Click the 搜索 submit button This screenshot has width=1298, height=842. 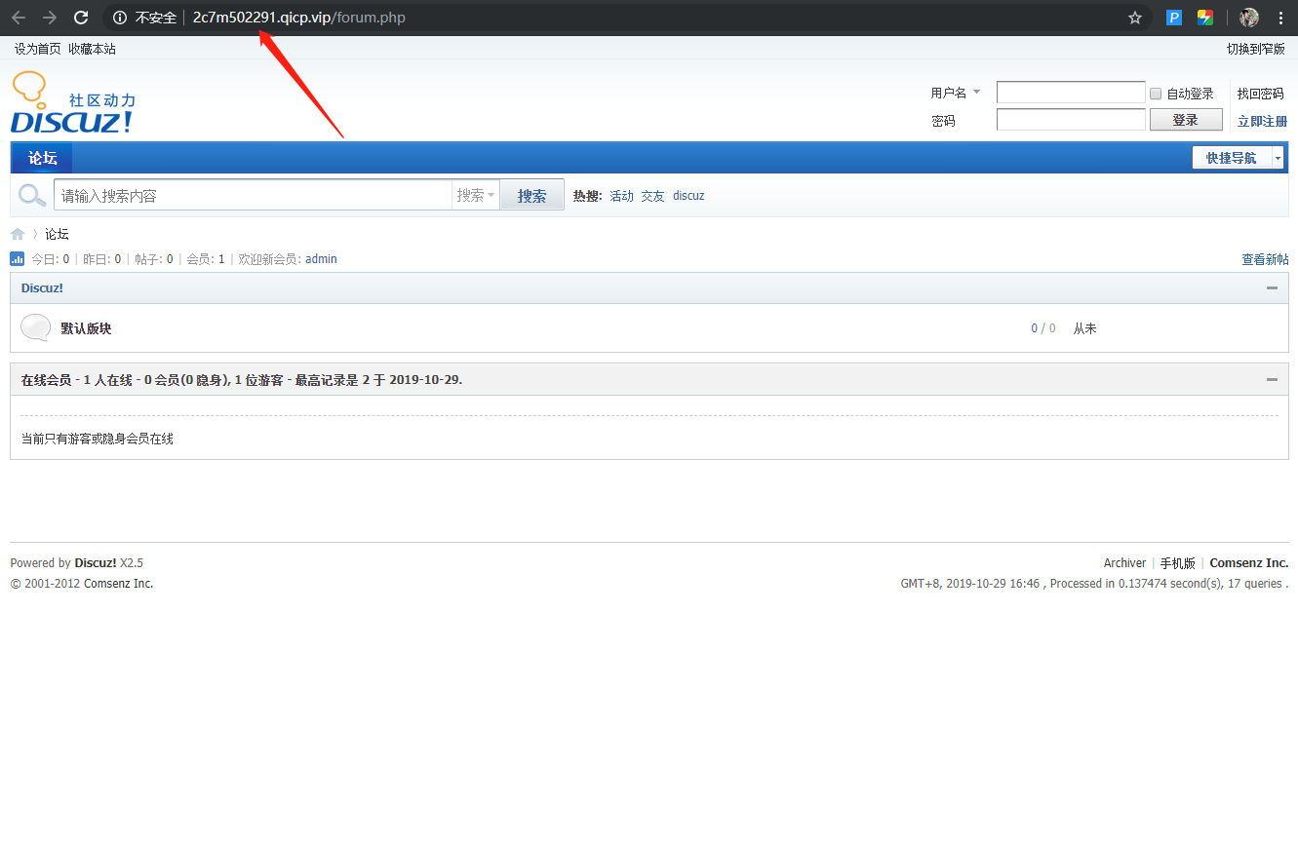pos(531,195)
